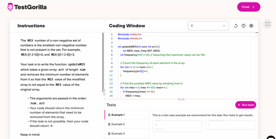
Task: Click line number 9 in the editor gutter
Action: pyautogui.click(x=112, y=67)
